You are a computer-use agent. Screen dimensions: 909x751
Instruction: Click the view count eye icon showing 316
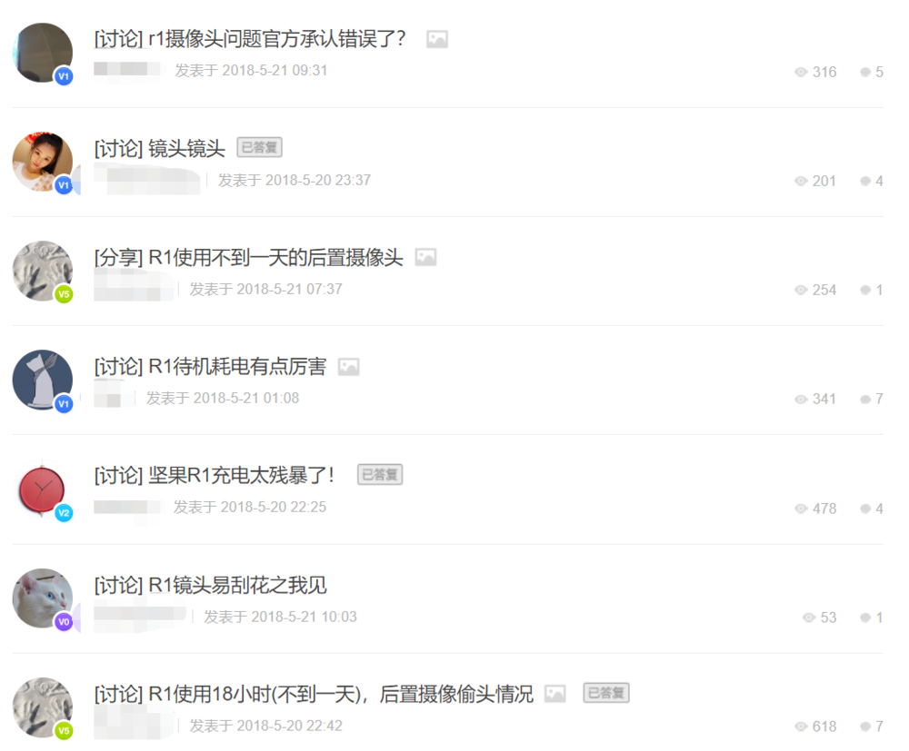(x=801, y=72)
